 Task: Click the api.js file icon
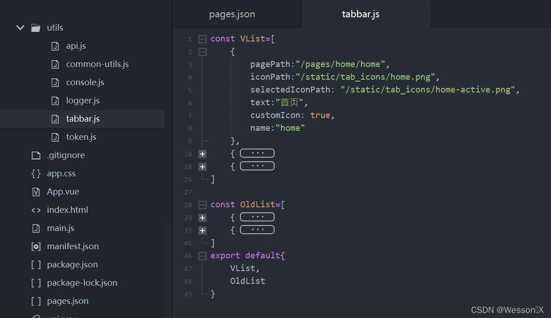tap(55, 46)
